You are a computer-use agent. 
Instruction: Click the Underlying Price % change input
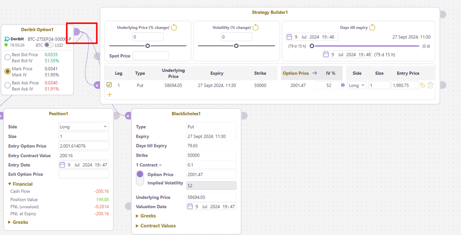tap(148, 37)
